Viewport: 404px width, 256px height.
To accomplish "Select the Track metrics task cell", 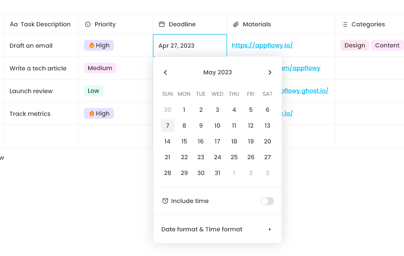I will (30, 114).
